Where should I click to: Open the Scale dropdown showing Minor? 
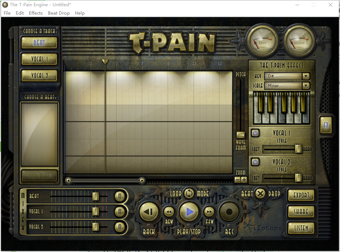pos(306,86)
